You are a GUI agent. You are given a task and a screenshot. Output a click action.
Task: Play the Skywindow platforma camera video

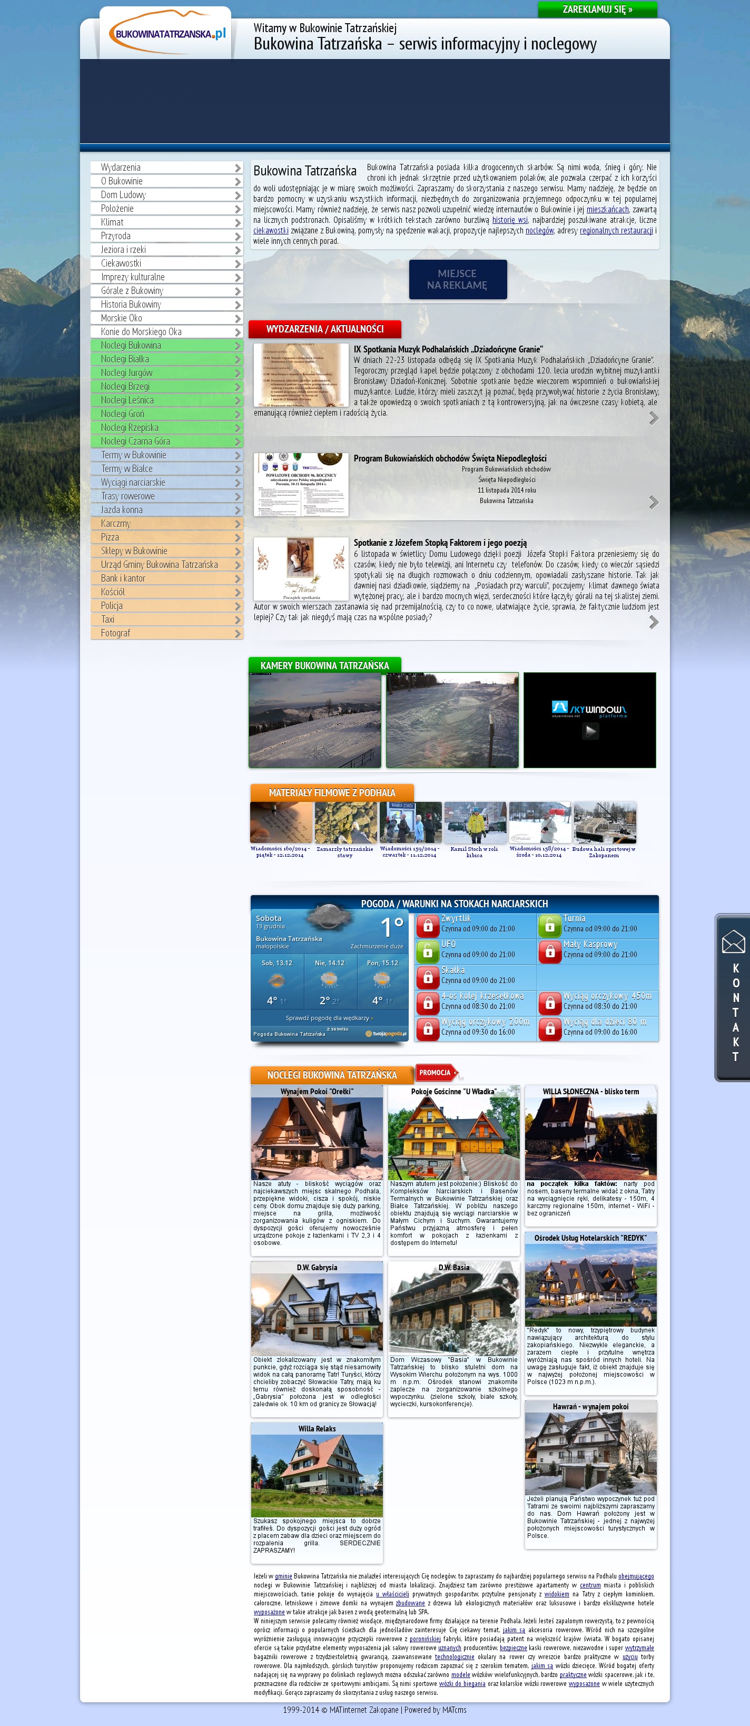[589, 730]
